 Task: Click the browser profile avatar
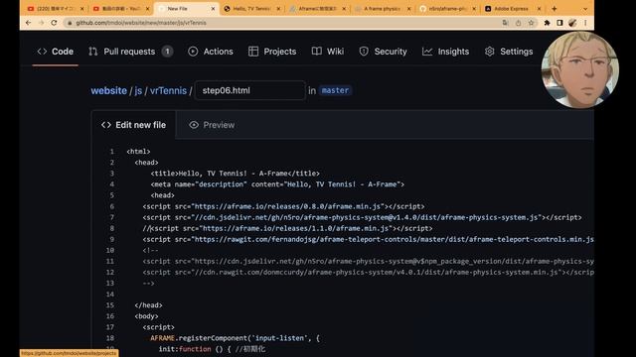tap(572, 23)
